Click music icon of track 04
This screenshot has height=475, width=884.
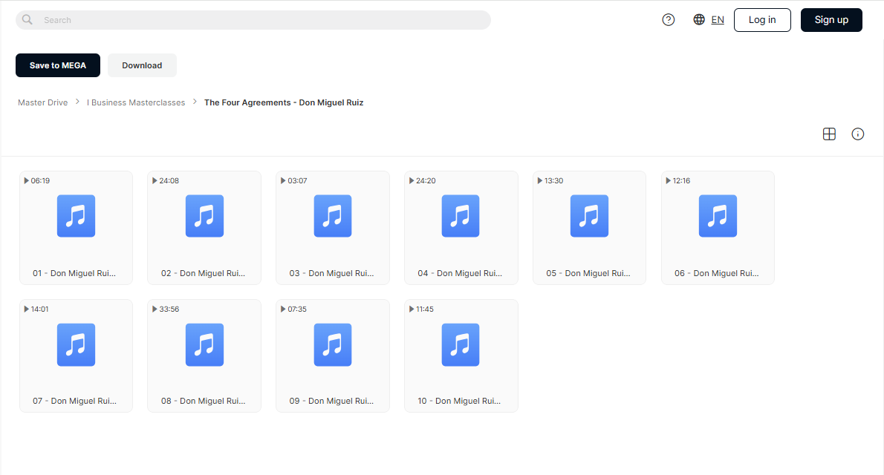coord(461,216)
